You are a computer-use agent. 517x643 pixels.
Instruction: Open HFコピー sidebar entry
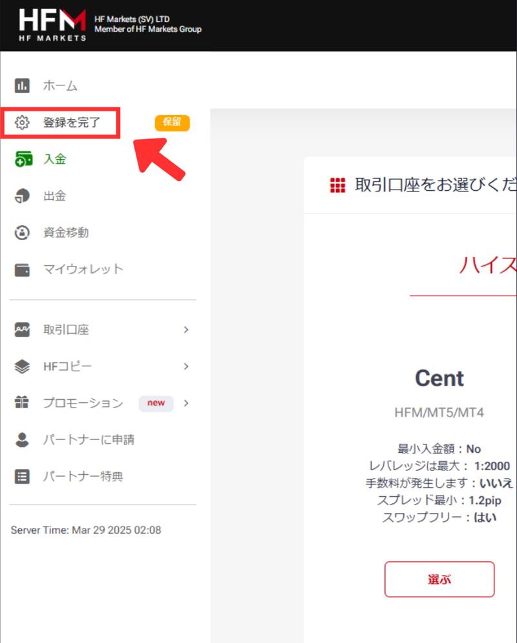[68, 366]
